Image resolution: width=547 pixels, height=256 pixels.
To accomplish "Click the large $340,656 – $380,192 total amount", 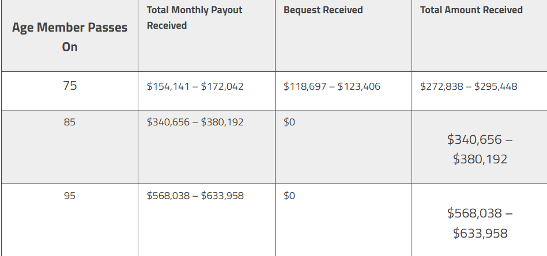I will (x=480, y=149).
